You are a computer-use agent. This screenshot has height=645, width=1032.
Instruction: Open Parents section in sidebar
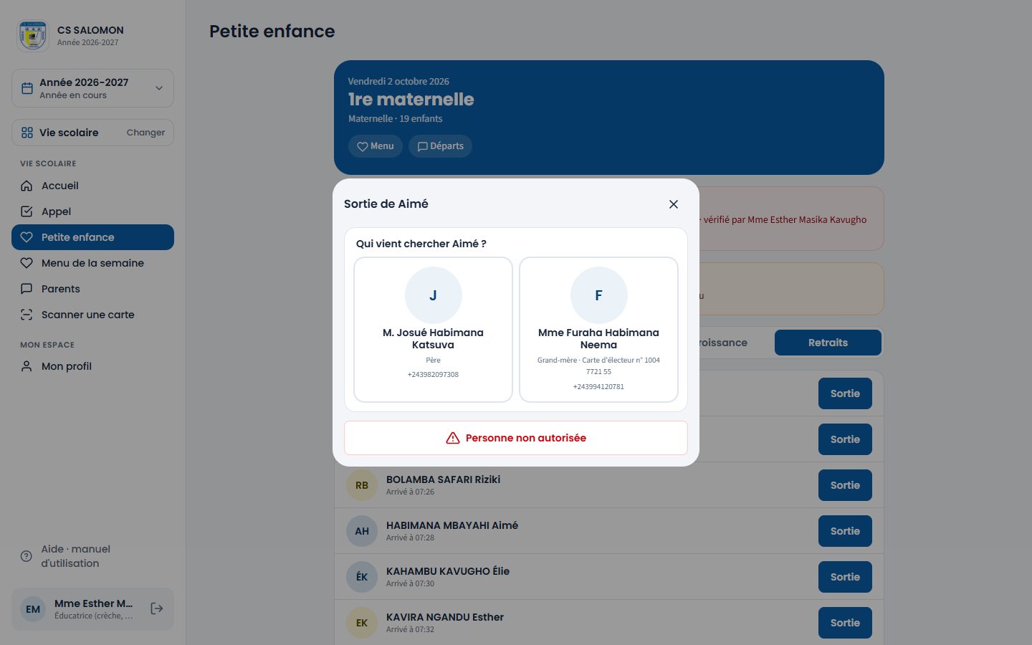92,289
